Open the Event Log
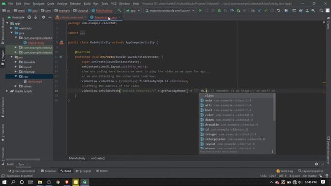This screenshot has height=186, width=331. click(x=284, y=171)
